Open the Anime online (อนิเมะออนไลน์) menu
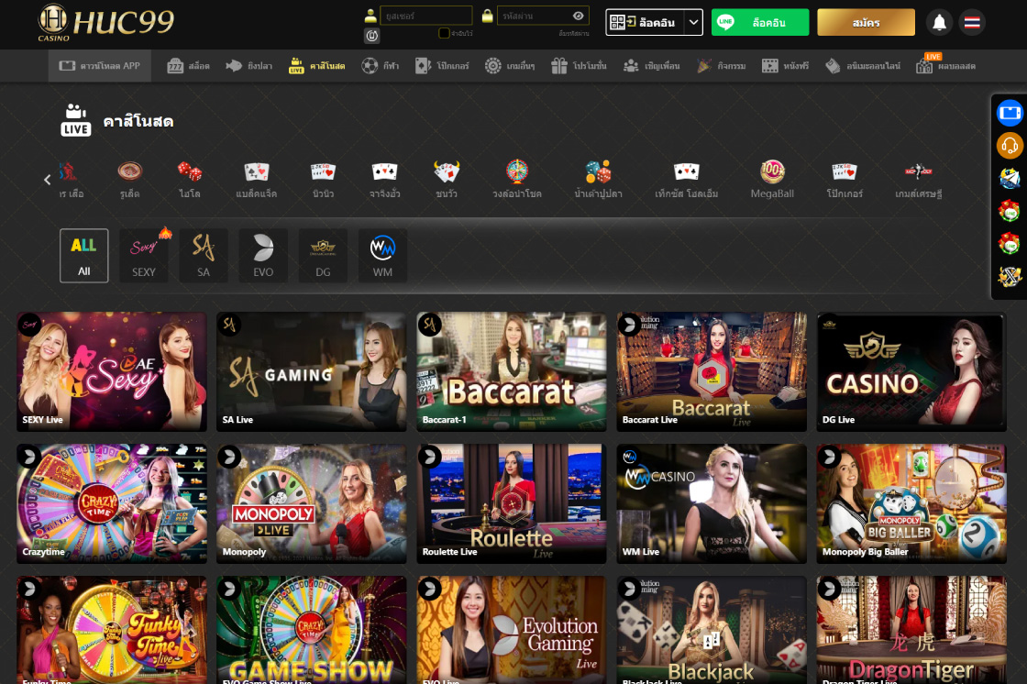The height and width of the screenshot is (684, 1027). pos(863,66)
